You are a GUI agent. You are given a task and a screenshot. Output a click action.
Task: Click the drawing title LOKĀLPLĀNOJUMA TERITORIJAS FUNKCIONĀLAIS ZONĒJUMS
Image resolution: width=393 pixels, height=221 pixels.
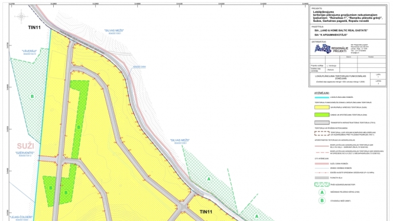pos(340,77)
